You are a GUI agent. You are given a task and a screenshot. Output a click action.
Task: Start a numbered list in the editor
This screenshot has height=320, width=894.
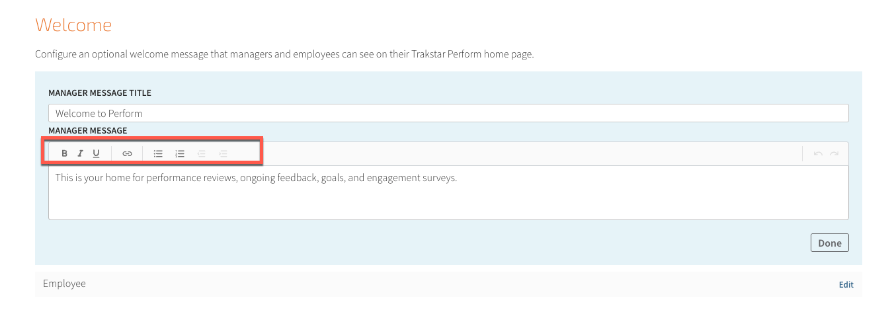[x=180, y=153]
